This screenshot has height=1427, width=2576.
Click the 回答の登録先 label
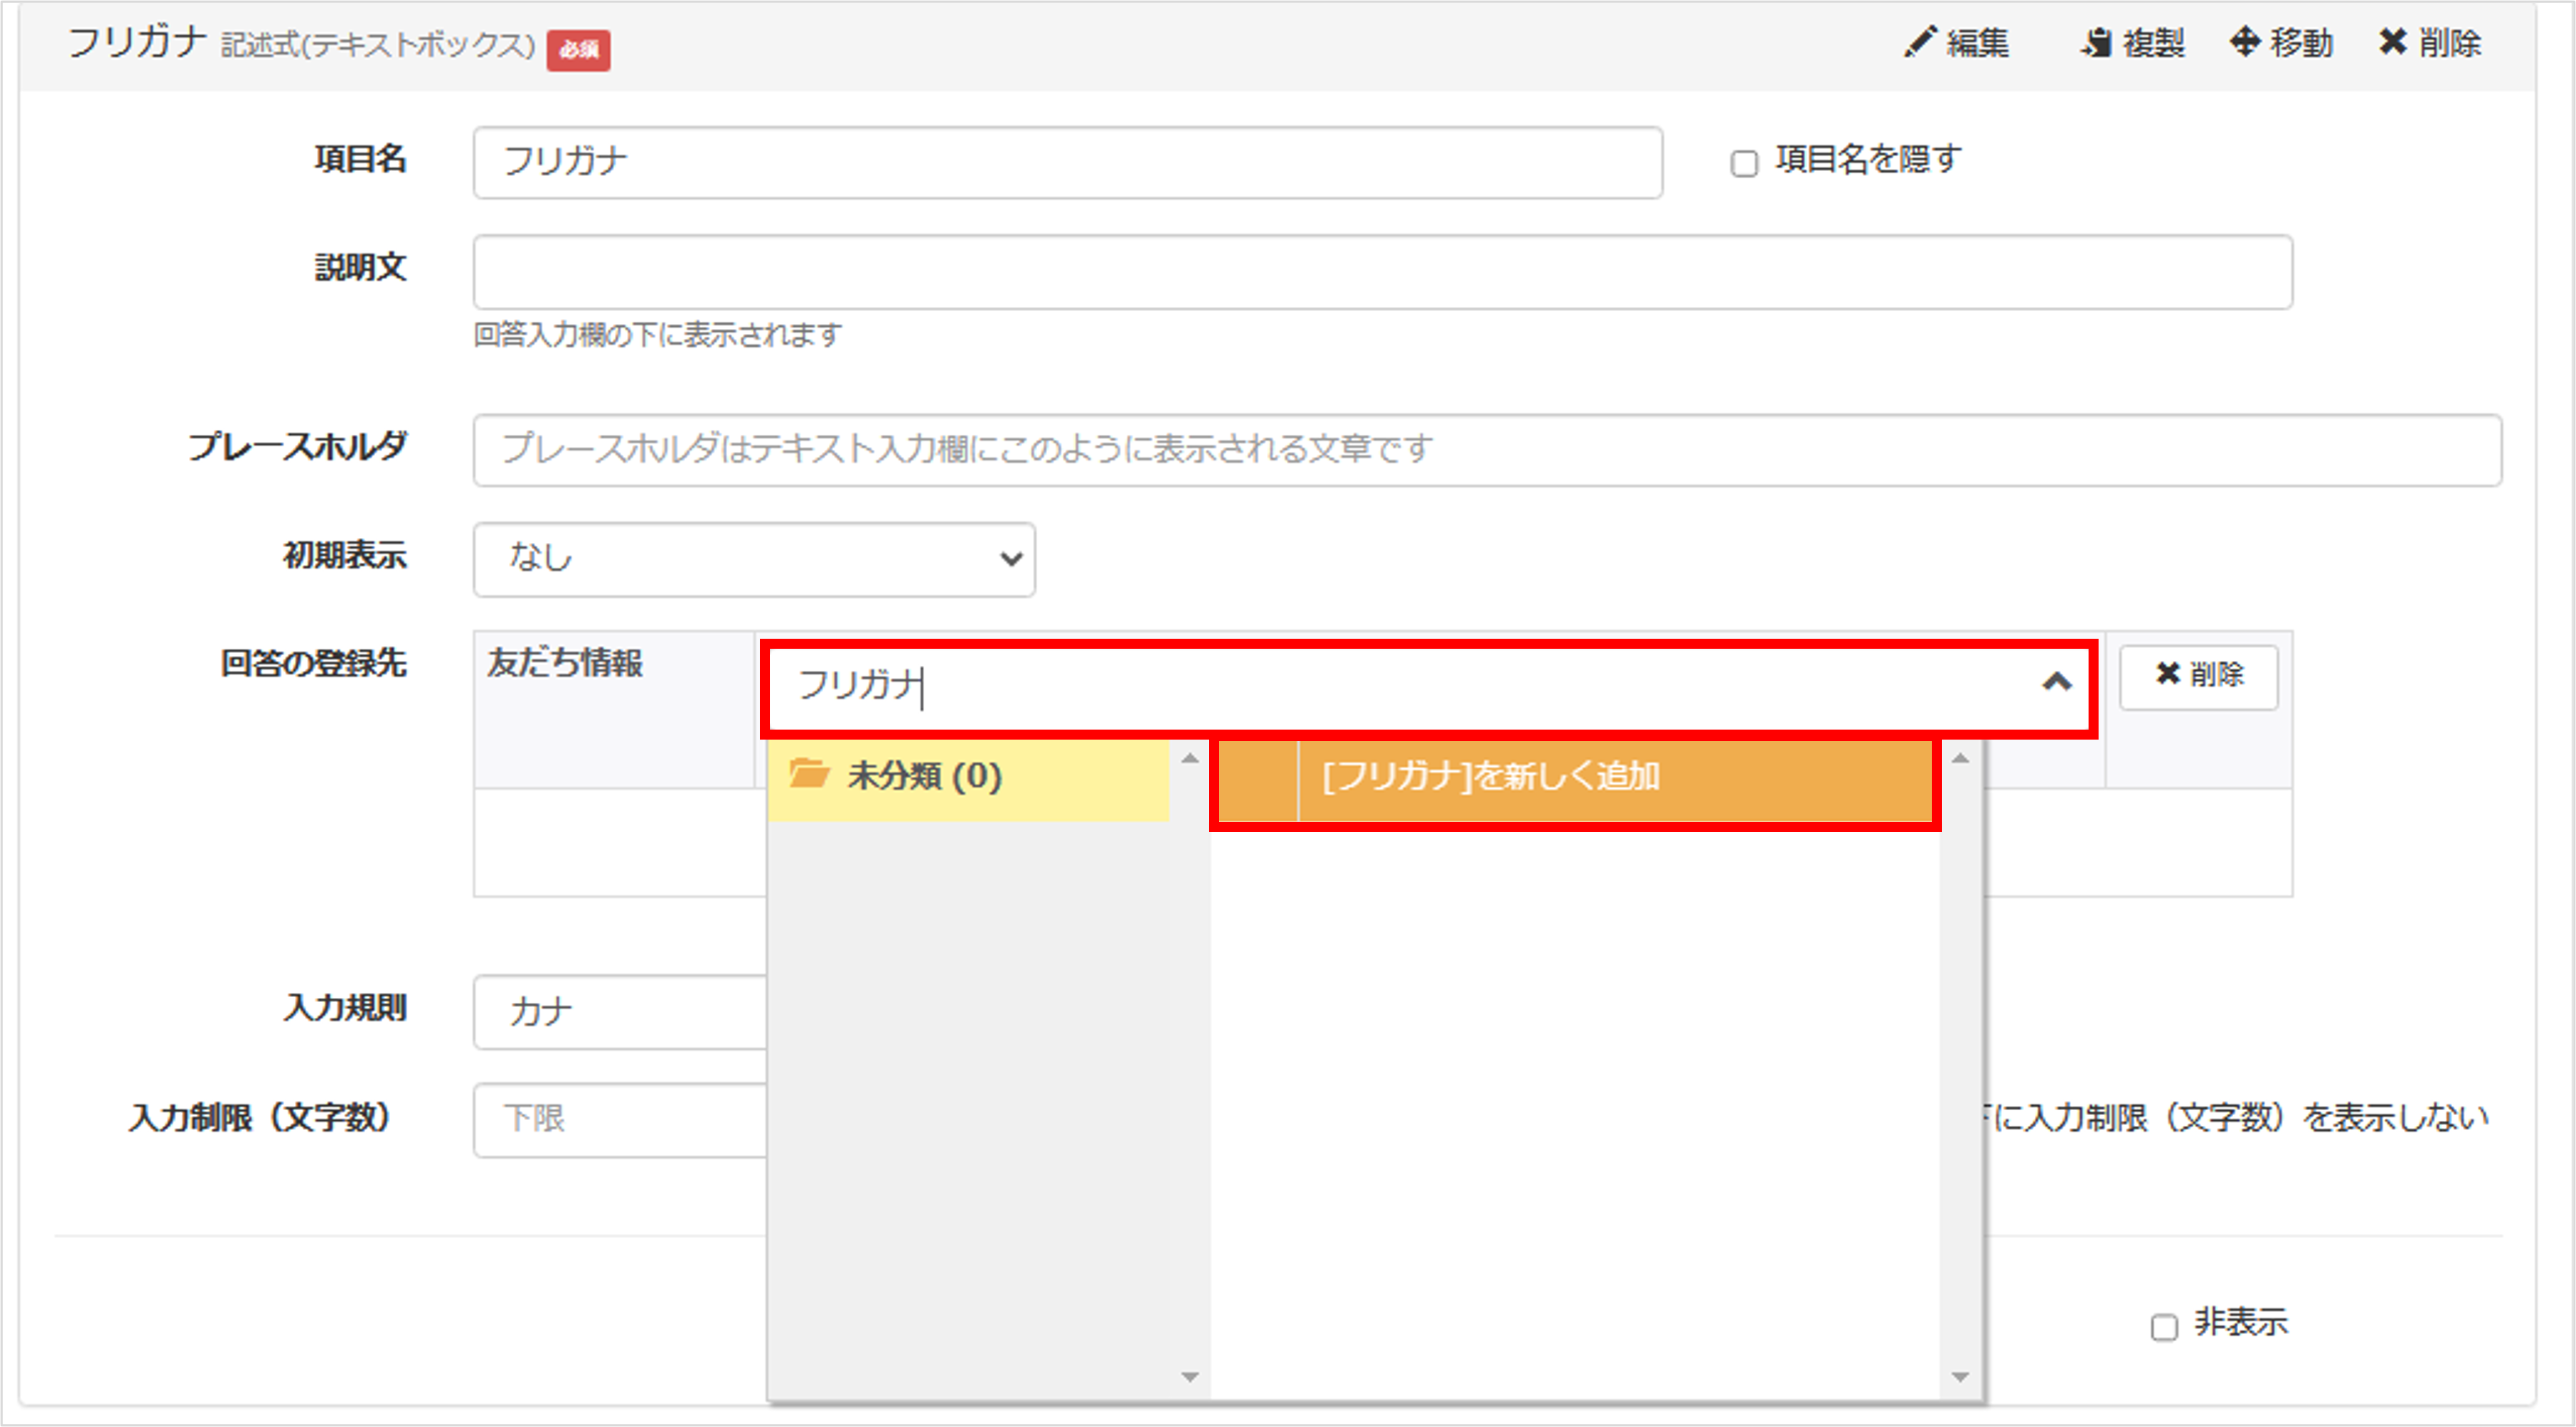313,662
